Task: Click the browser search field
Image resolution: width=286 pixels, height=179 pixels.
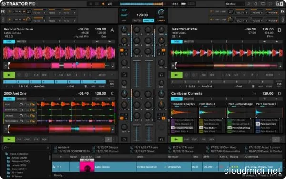Action: [x=27, y=147]
